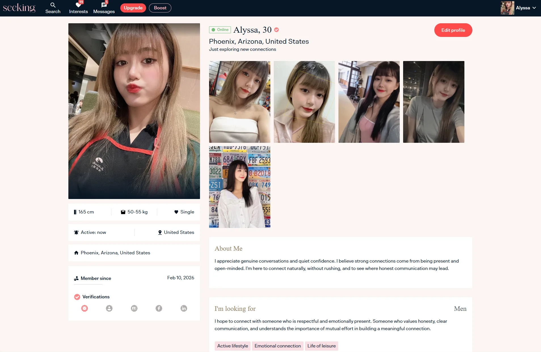Select the Life of leisure tag
The image size is (541, 352).
coord(321,346)
